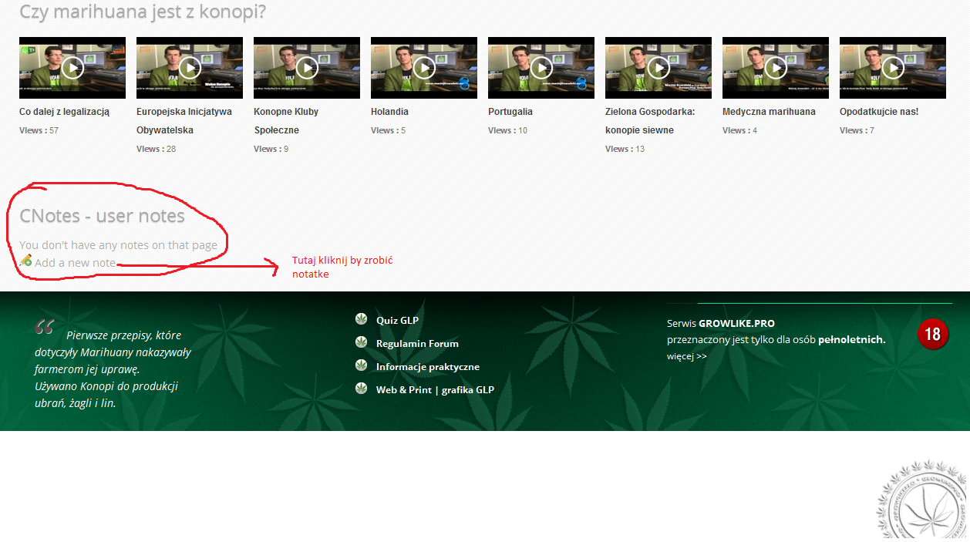Click the 'Views : 28' count
970x542 pixels.
tap(156, 149)
